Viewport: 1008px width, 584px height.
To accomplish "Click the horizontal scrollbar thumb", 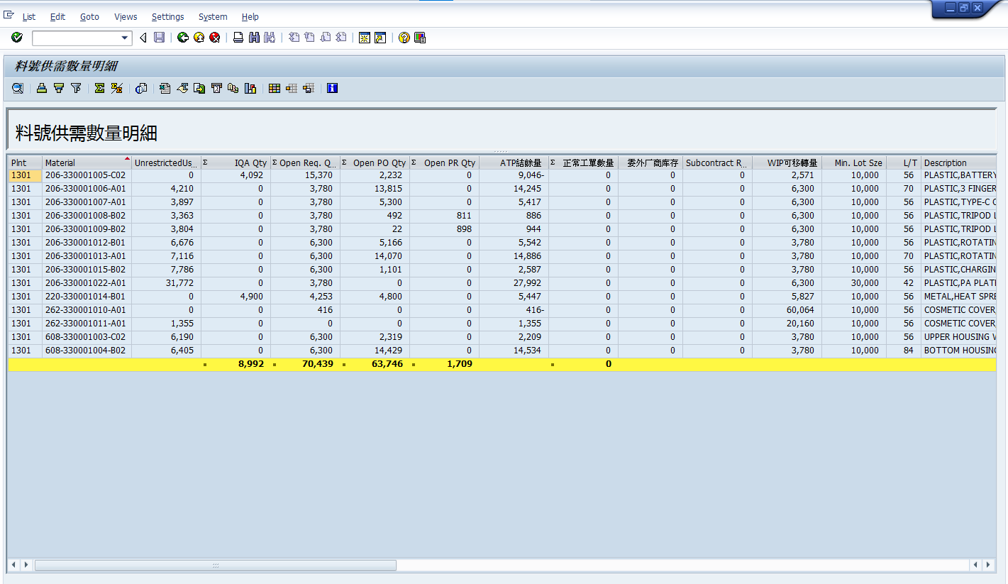I will coord(216,565).
